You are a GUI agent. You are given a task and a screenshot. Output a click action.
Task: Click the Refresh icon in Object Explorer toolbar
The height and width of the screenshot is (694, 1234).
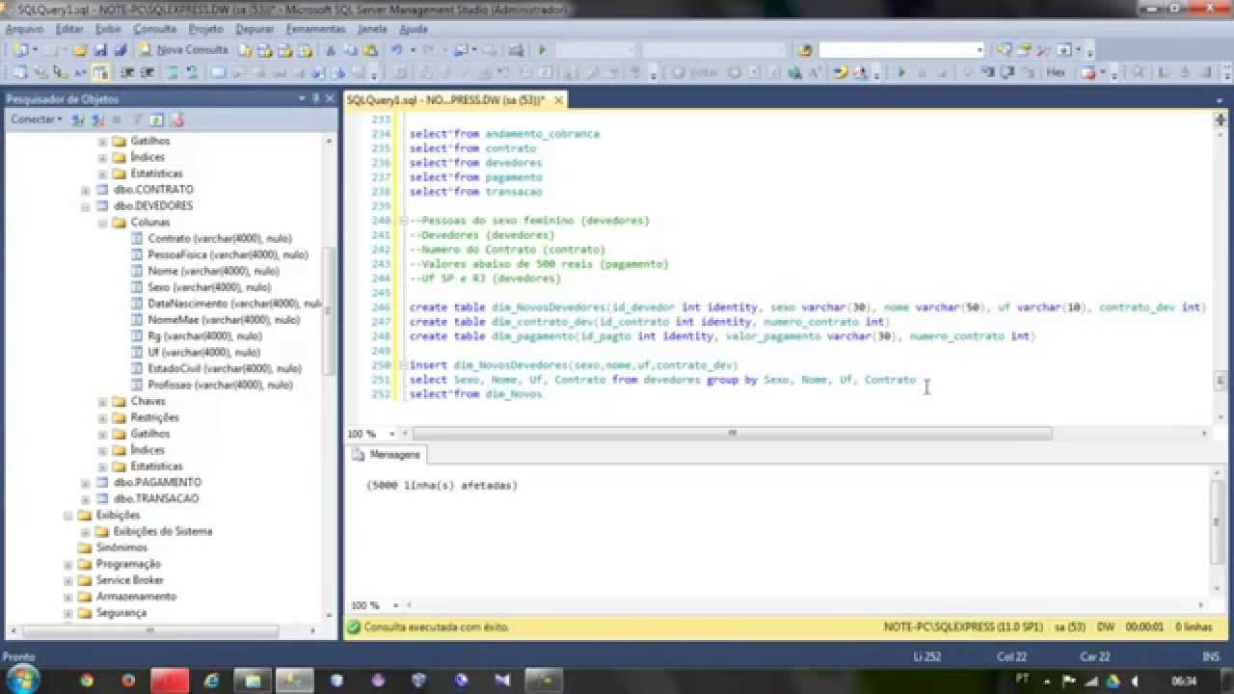(158, 120)
